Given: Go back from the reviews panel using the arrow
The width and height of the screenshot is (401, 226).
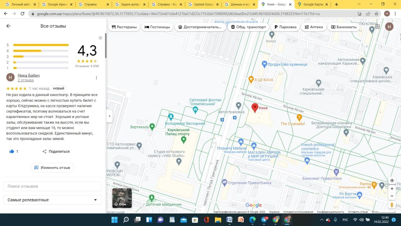Looking at the screenshot, I should 8,26.
